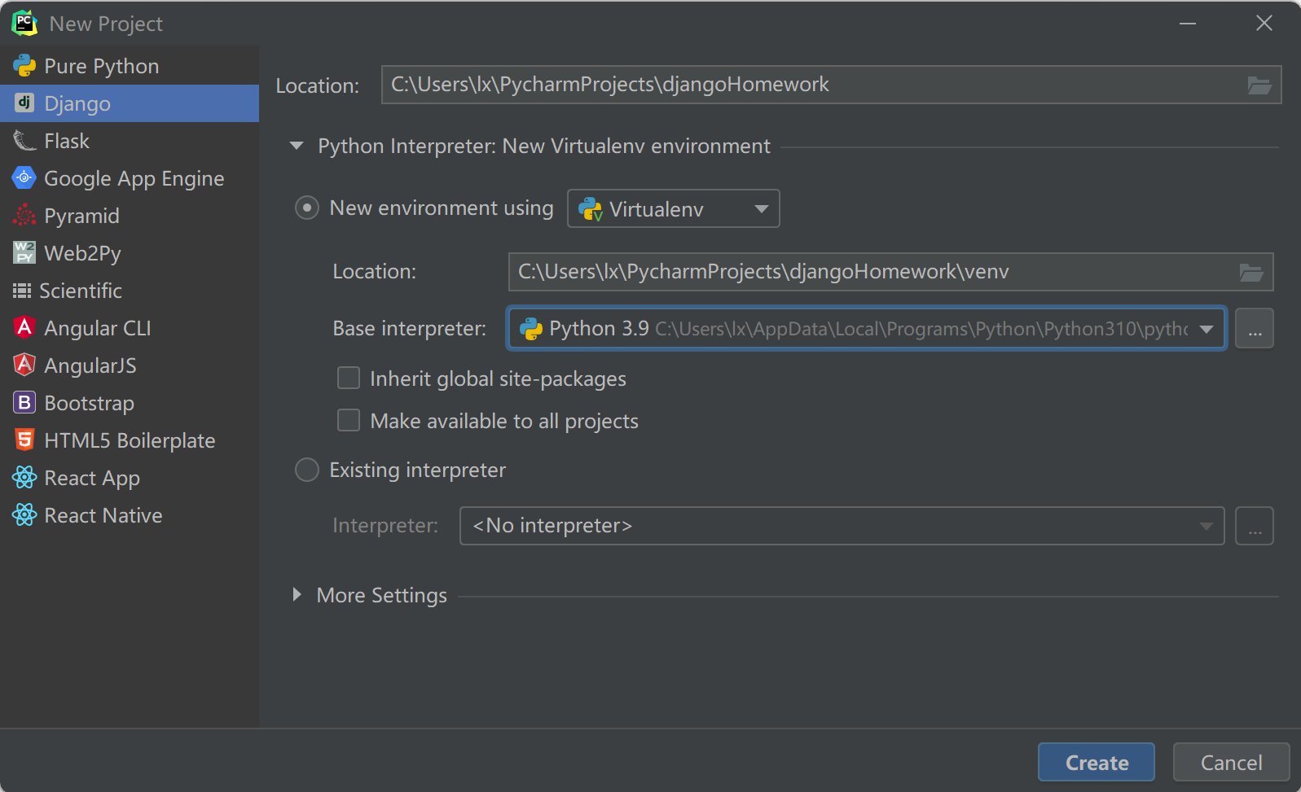
Task: Click the Angular CLI icon
Action: click(24, 327)
